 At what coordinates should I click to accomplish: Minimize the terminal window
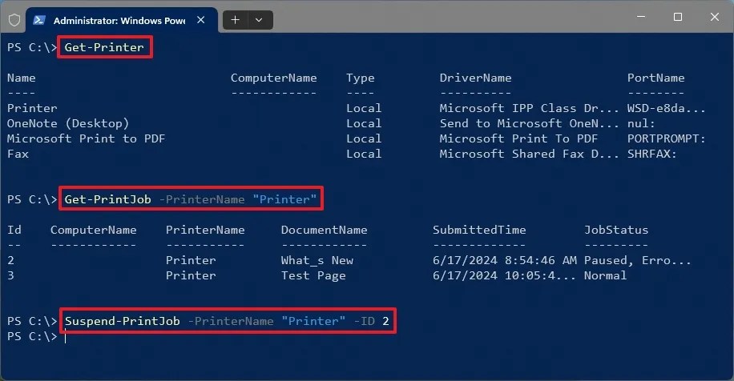click(641, 17)
